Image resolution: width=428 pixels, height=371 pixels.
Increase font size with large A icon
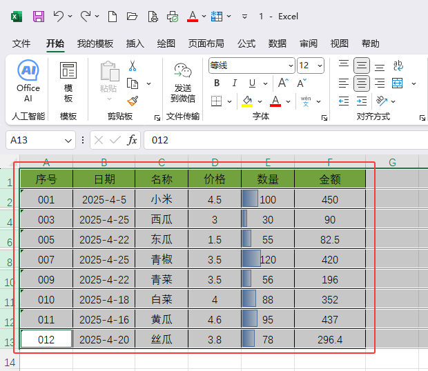pos(283,83)
